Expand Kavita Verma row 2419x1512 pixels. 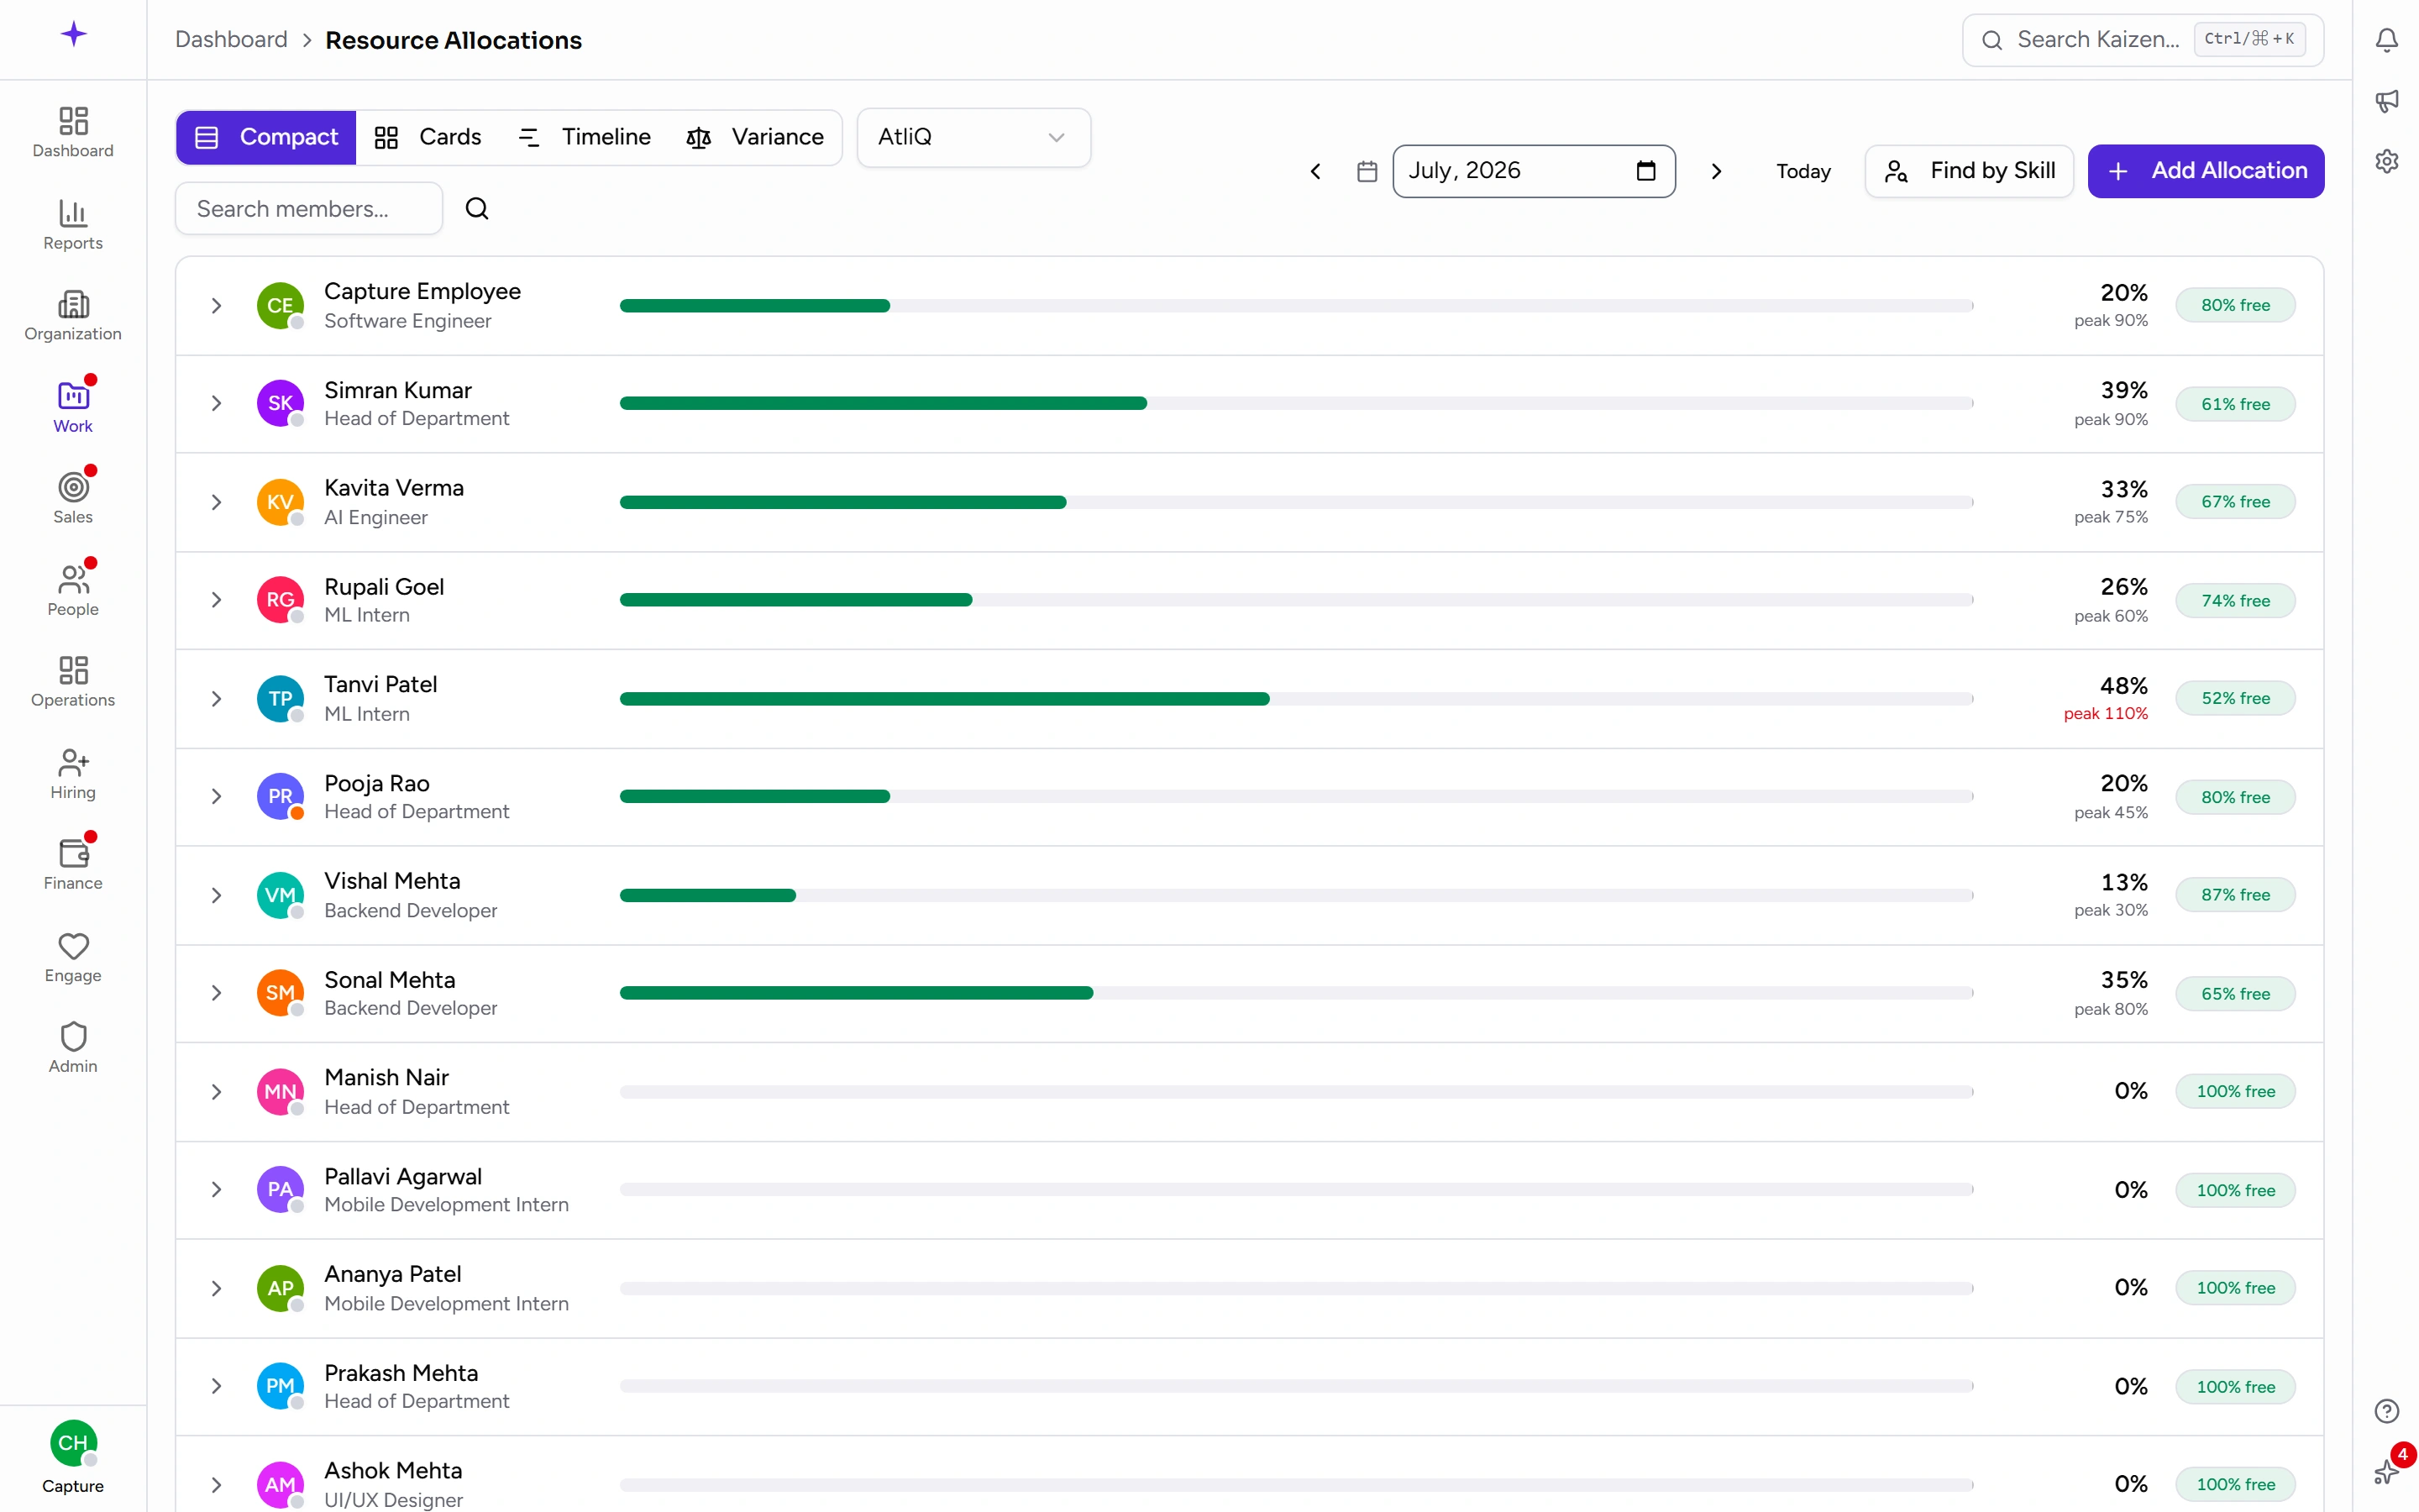tap(216, 502)
